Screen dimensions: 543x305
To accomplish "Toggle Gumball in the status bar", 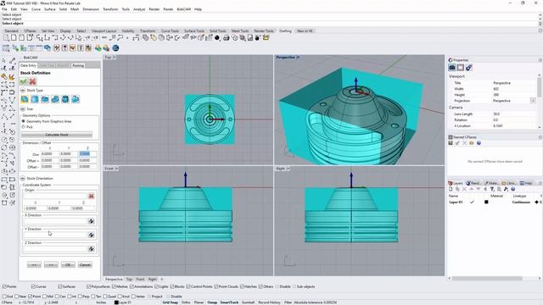I will pyautogui.click(x=248, y=302).
